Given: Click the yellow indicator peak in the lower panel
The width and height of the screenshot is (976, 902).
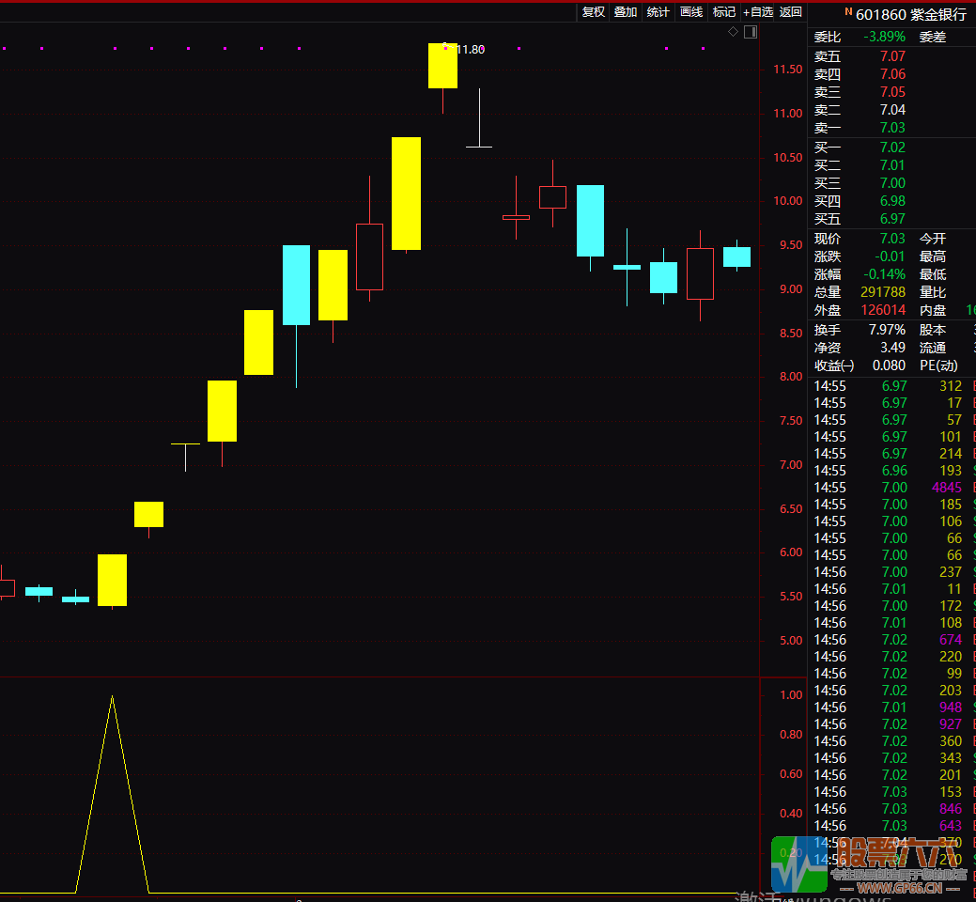Looking at the screenshot, I should point(113,698).
